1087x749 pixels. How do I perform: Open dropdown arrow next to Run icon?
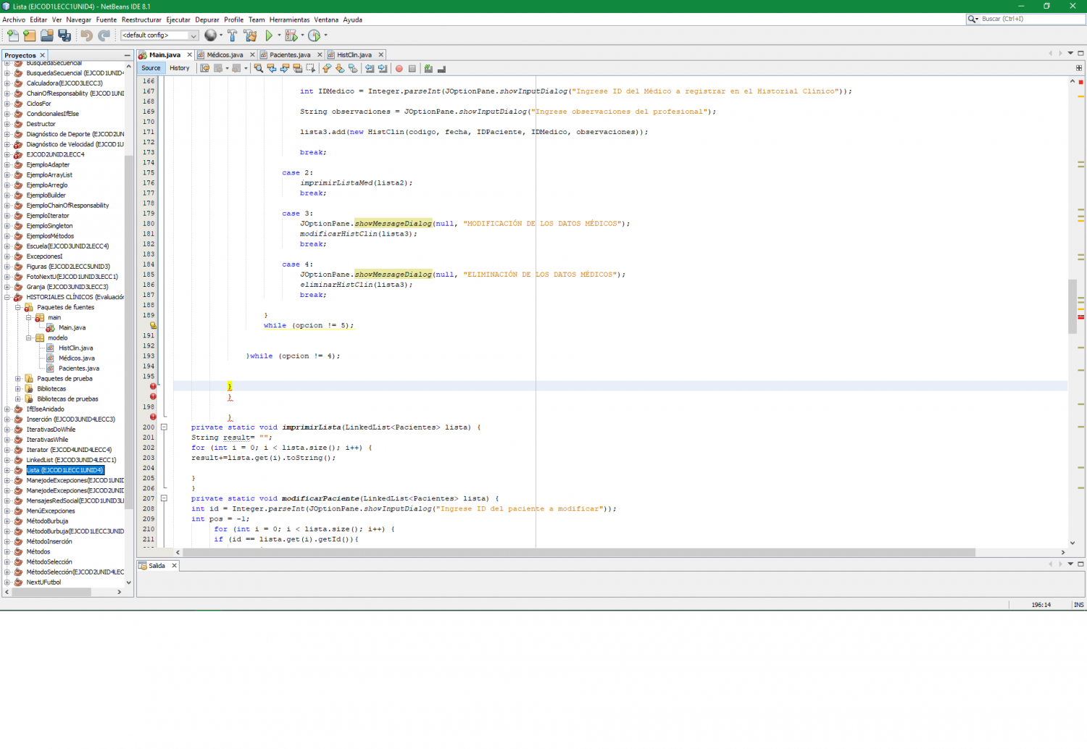coord(279,35)
